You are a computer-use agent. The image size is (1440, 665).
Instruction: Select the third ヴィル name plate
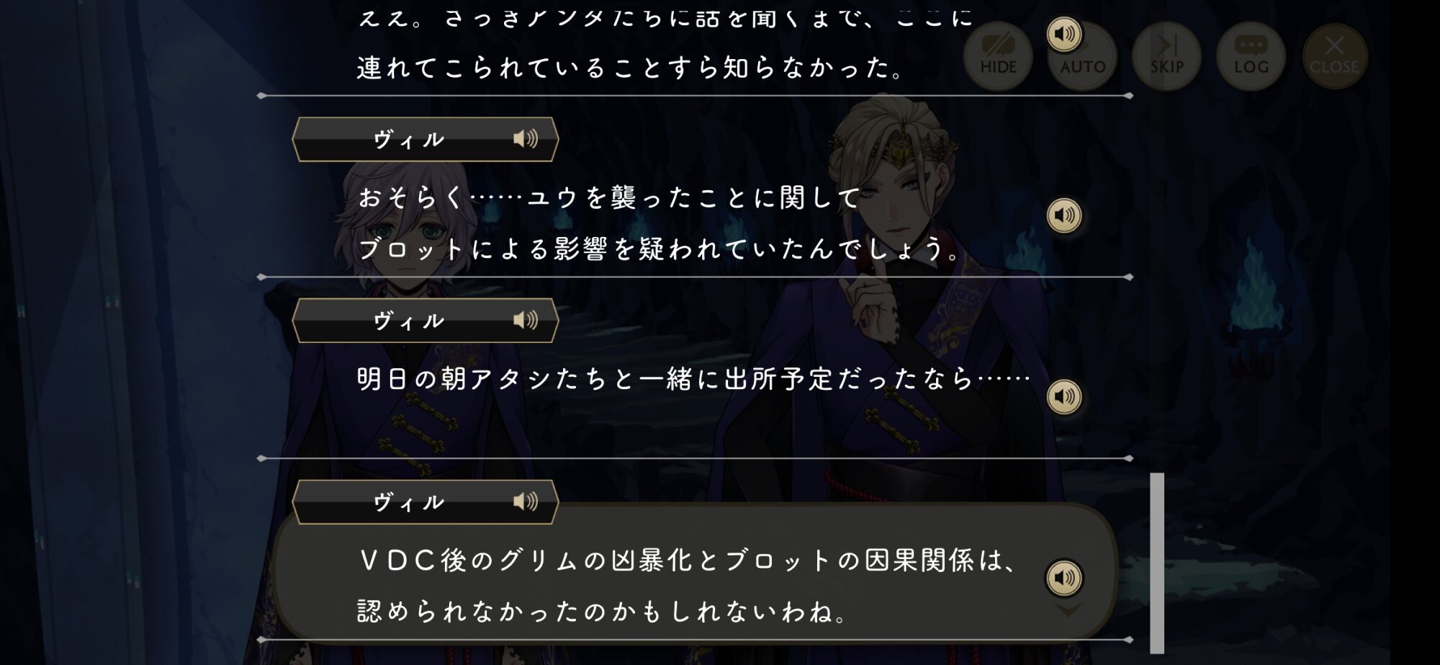pos(425,502)
